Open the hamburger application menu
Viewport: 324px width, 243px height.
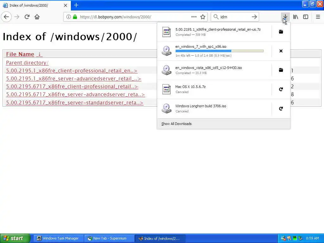click(318, 17)
